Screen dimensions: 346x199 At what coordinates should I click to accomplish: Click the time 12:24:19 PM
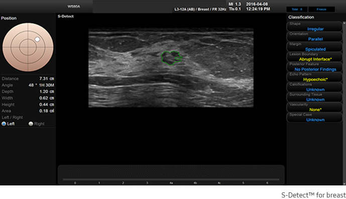click(258, 9)
